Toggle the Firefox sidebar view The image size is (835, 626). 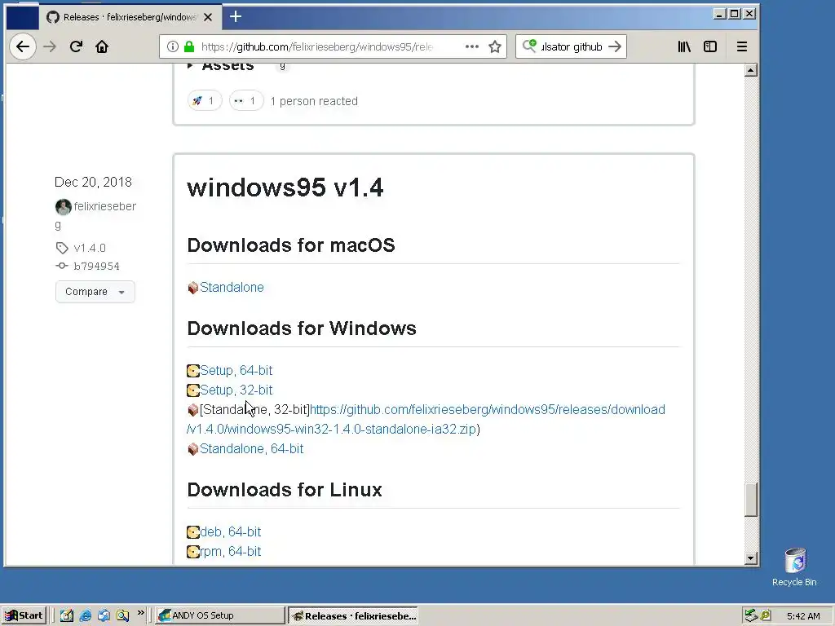710,46
